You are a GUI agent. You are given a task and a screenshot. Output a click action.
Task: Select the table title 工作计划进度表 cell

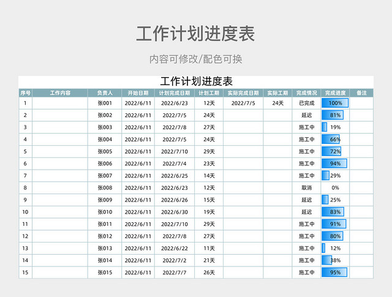pos(196,81)
